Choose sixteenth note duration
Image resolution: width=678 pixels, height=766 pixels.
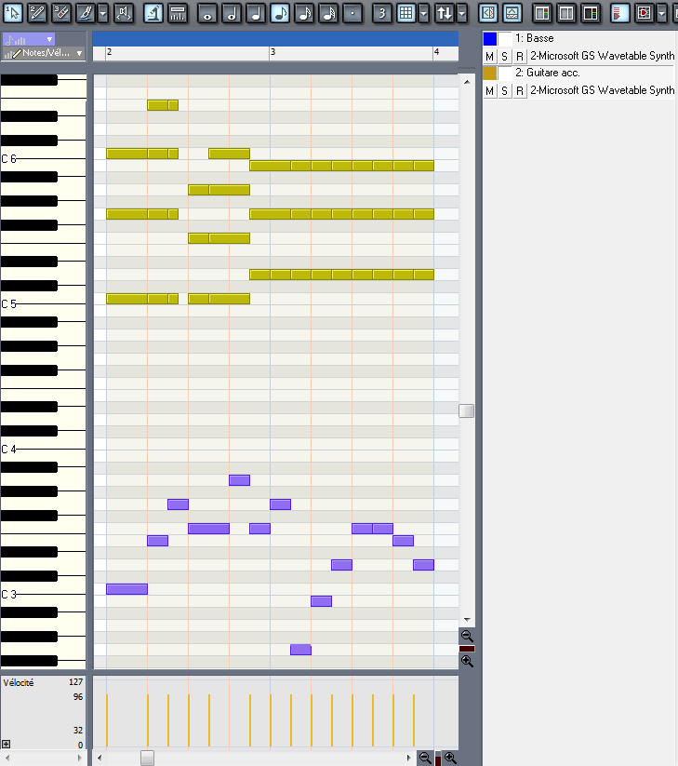(304, 13)
